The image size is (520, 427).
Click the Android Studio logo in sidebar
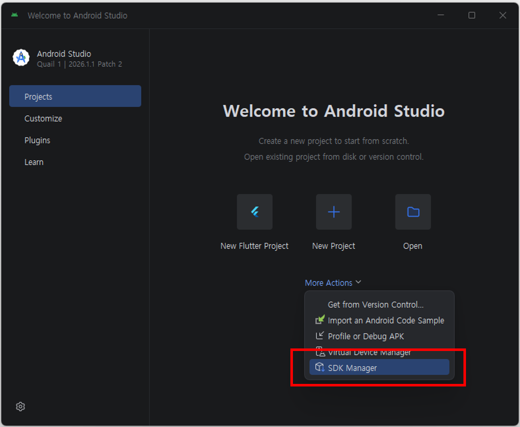coord(21,58)
